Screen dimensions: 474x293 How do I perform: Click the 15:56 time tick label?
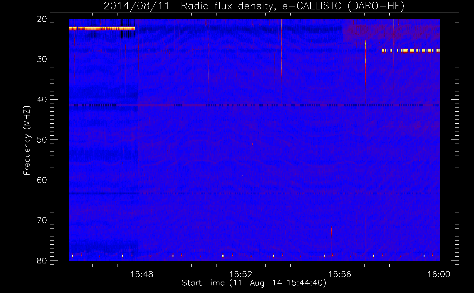(x=340, y=274)
